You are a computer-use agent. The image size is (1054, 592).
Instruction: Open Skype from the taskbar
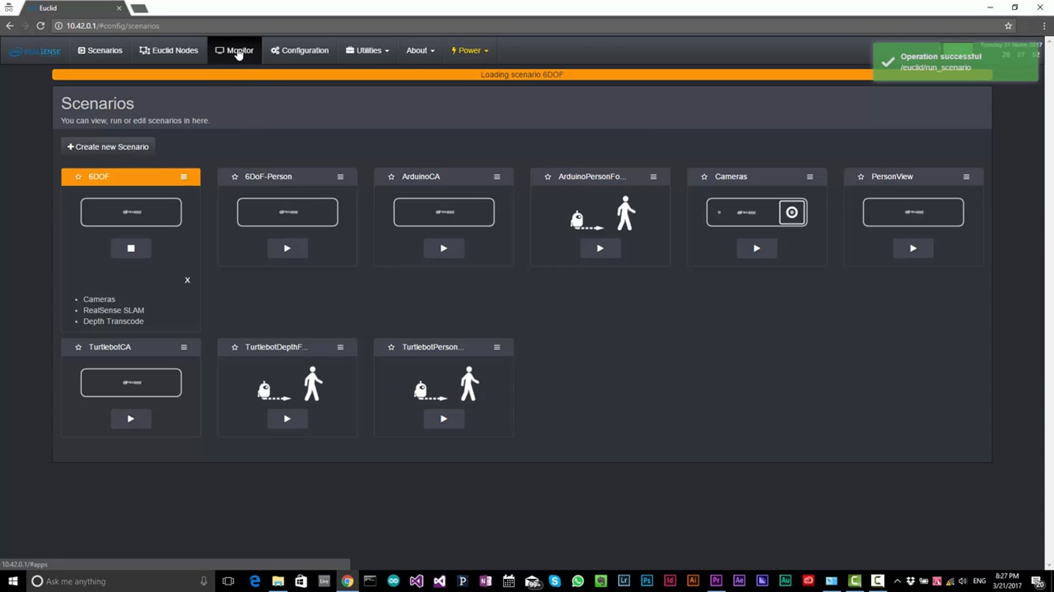coord(555,581)
